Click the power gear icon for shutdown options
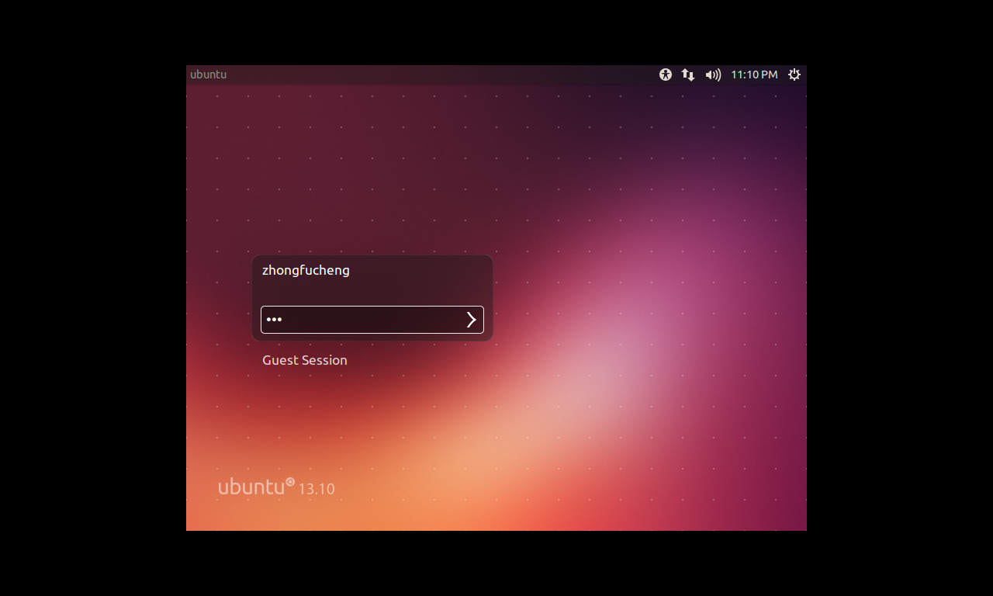Viewport: 993px width, 596px height. pyautogui.click(x=794, y=74)
